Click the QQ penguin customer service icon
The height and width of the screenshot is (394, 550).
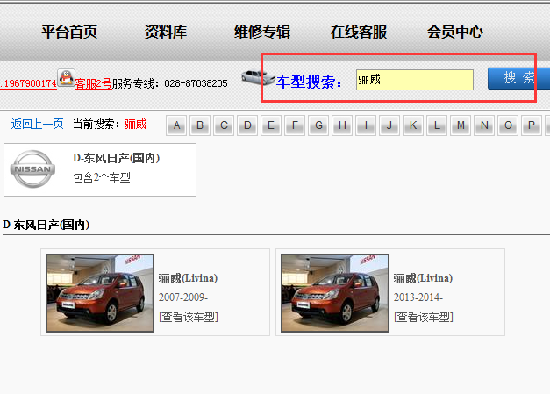67,78
